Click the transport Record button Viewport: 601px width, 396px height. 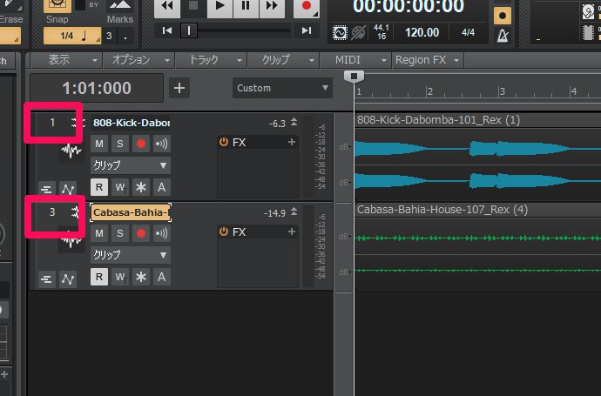307,7
